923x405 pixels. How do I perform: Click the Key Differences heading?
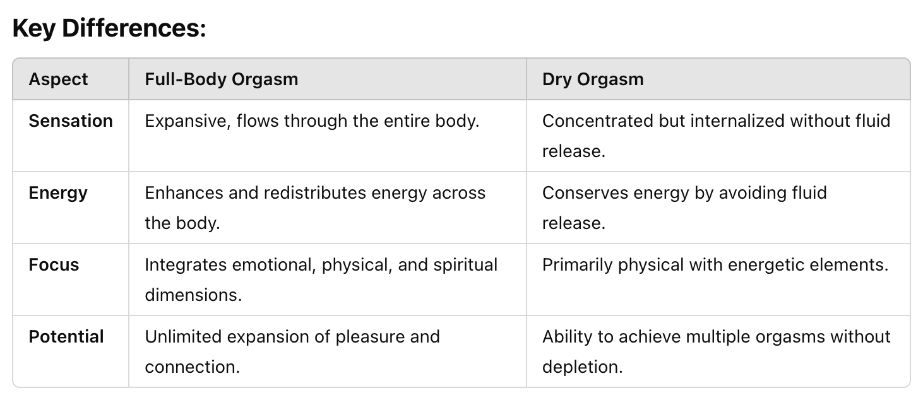109,29
